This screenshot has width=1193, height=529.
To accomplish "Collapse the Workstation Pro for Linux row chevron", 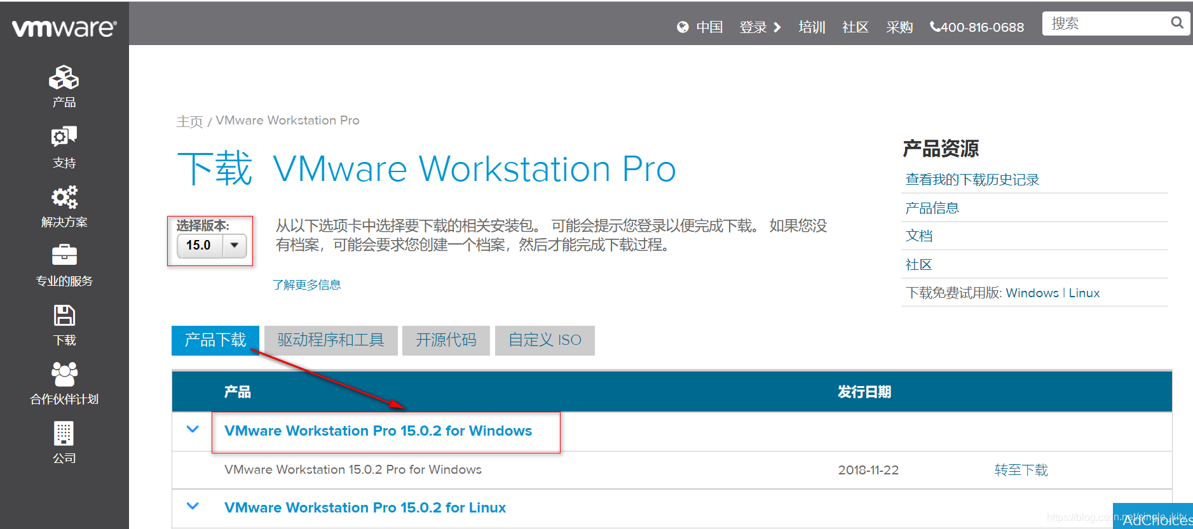I will pos(193,506).
